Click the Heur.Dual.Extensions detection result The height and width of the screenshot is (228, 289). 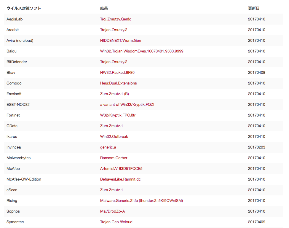[119, 83]
